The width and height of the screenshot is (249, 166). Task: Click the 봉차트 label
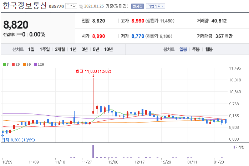[169, 49]
